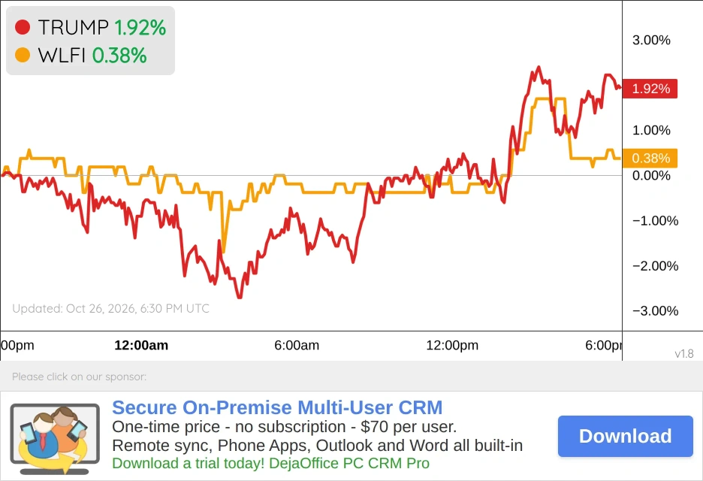Image resolution: width=703 pixels, height=481 pixels.
Task: Click the 0.00% baseline axis label
Action: tap(651, 175)
